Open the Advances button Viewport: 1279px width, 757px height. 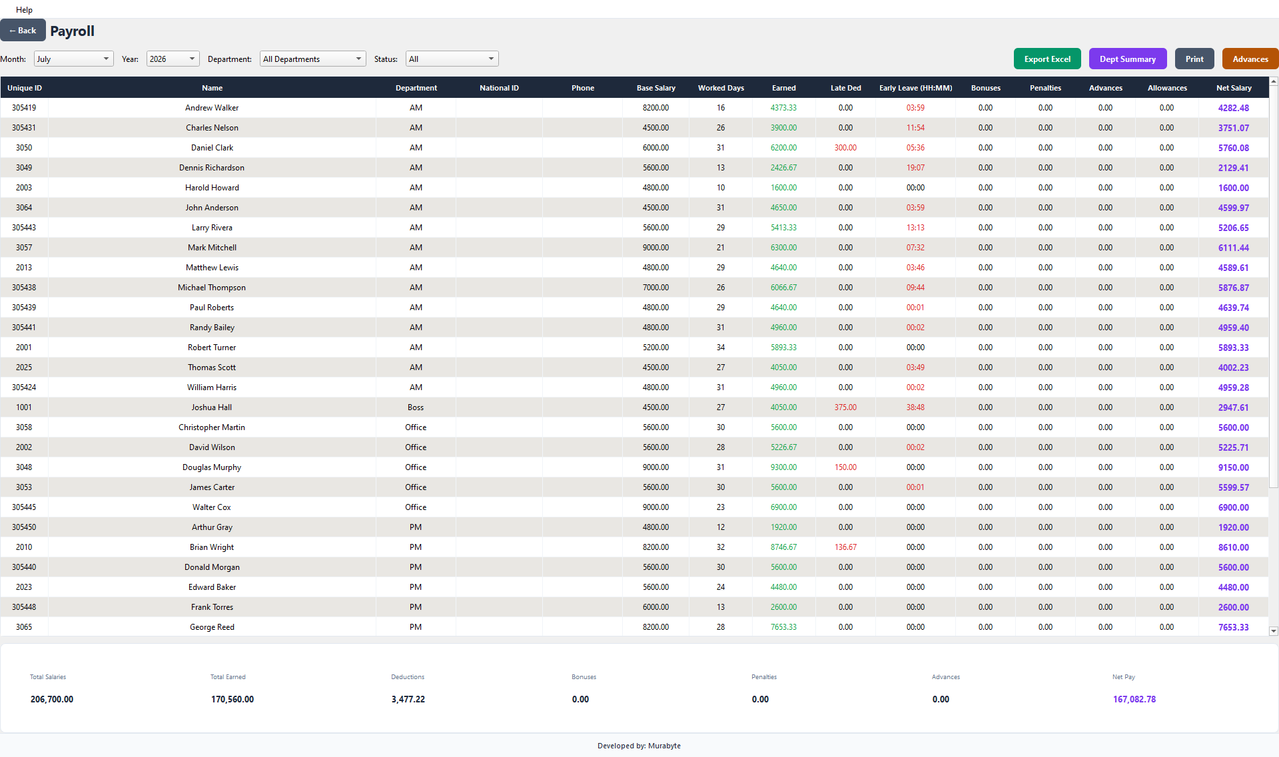pyautogui.click(x=1250, y=59)
